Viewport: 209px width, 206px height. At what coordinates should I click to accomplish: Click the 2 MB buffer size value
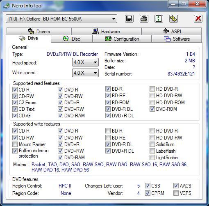pos(190,61)
